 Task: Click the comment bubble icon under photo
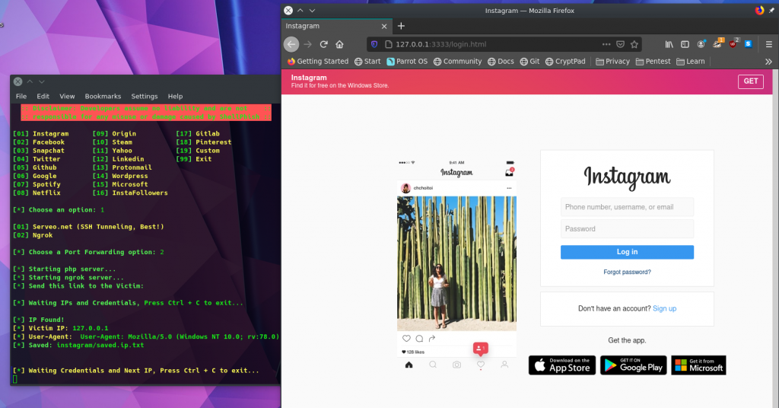(x=419, y=339)
